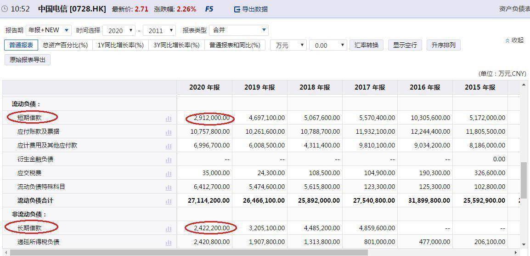The image size is (530, 256).
Task: Switch to 总资产百分比(%) tab
Action: point(65,45)
